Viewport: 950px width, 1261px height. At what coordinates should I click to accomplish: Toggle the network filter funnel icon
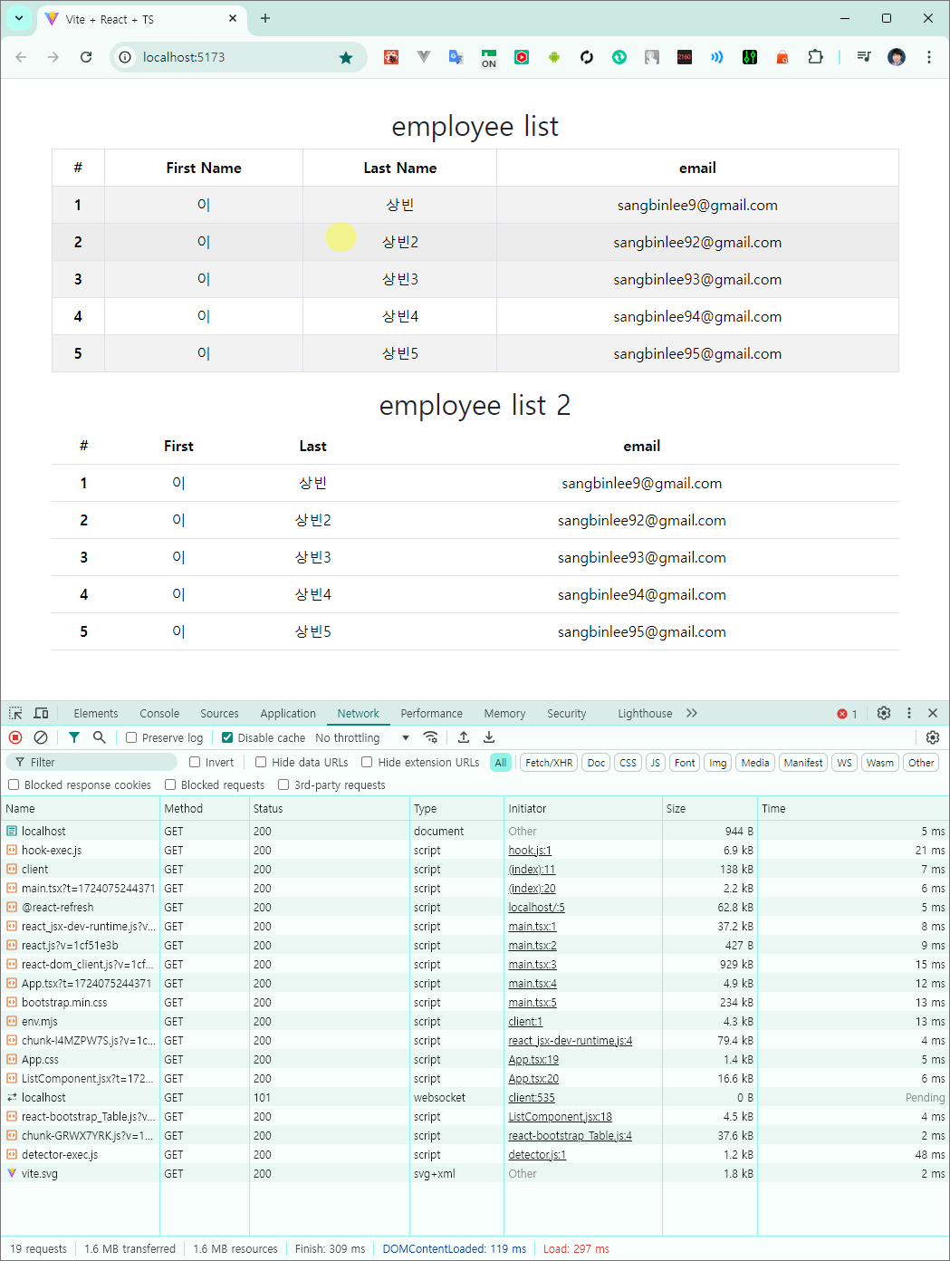click(x=74, y=737)
